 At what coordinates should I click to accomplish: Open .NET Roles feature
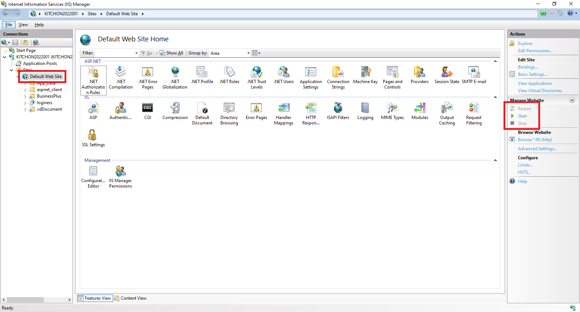click(x=229, y=75)
